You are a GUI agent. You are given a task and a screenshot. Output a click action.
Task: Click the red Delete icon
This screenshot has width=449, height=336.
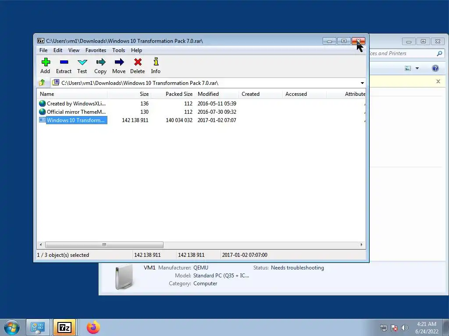click(x=138, y=62)
